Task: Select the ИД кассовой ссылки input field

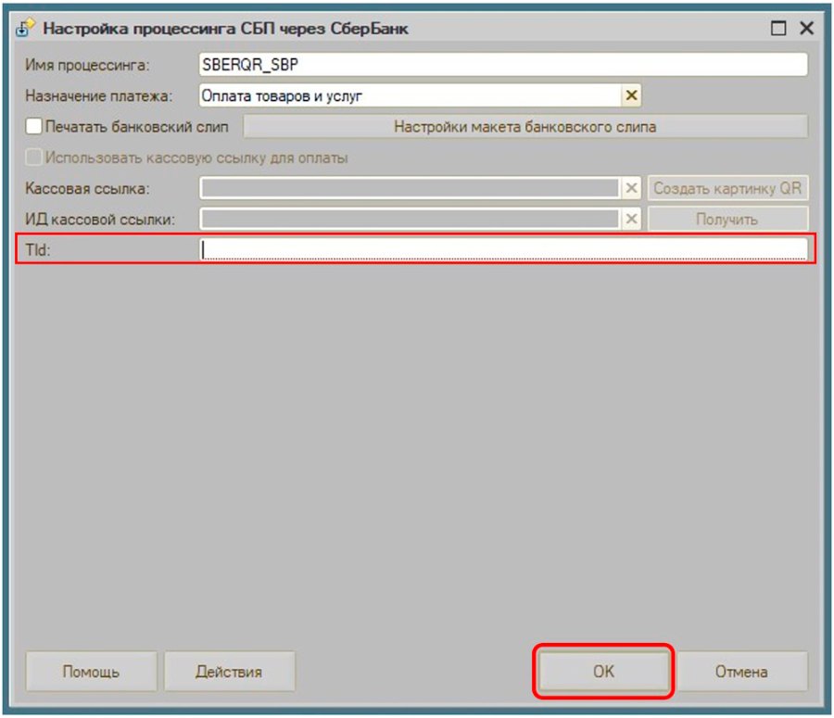Action: (x=411, y=220)
